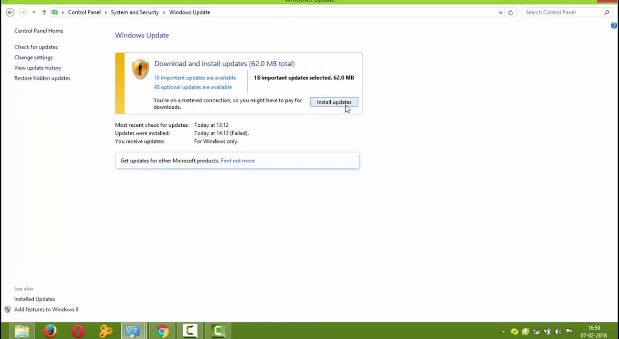Click the yellow-green sync tray icon
Screen dimensions: 619x339
click(x=514, y=331)
